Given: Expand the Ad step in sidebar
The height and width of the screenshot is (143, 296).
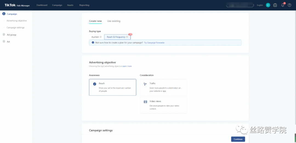Looking at the screenshot, I should coord(8,41).
